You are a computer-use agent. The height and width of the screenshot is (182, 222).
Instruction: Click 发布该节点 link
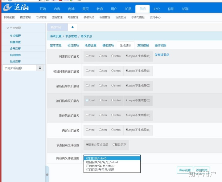(x=162, y=55)
